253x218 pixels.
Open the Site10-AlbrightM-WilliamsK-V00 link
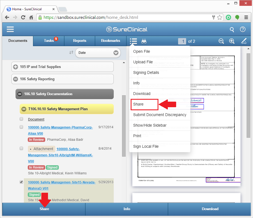[x=60, y=155]
